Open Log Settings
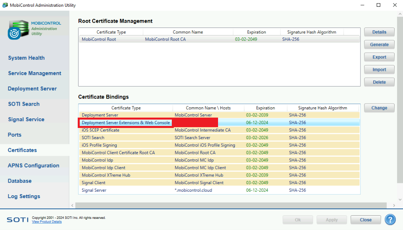403x230 pixels. pos(24,197)
